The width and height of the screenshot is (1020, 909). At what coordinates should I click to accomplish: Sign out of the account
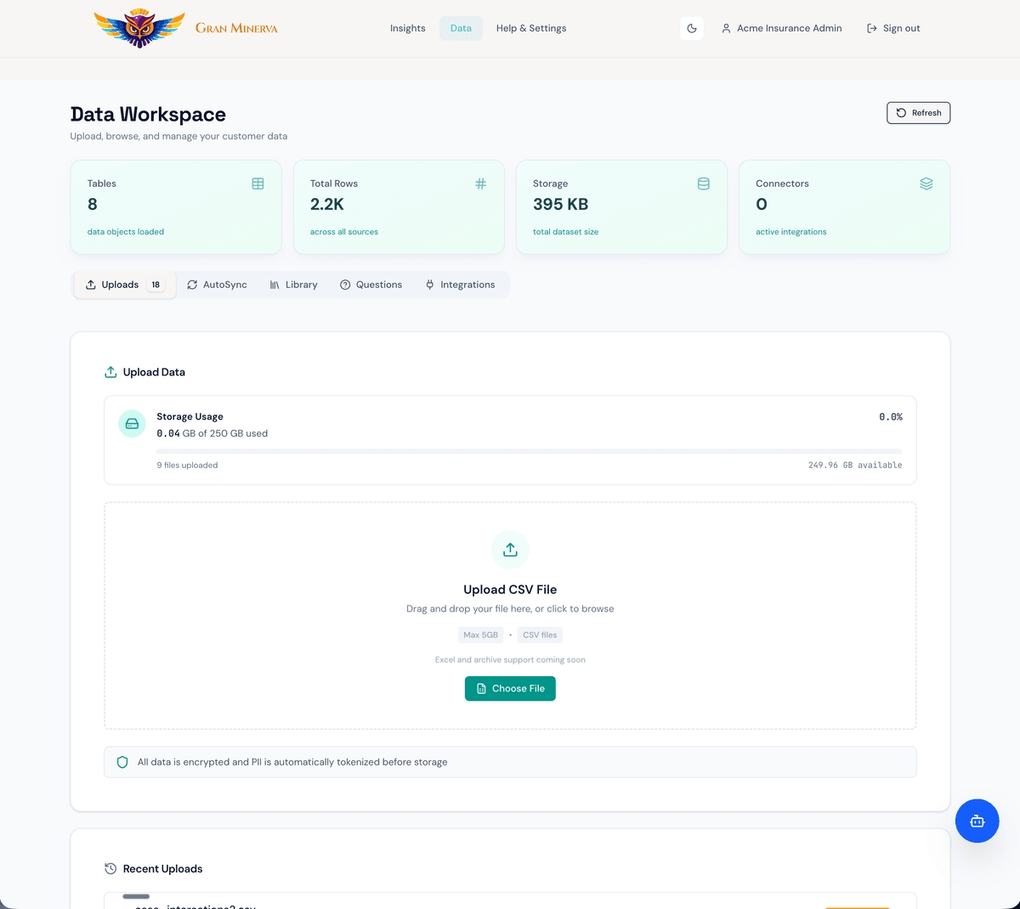(x=892, y=28)
